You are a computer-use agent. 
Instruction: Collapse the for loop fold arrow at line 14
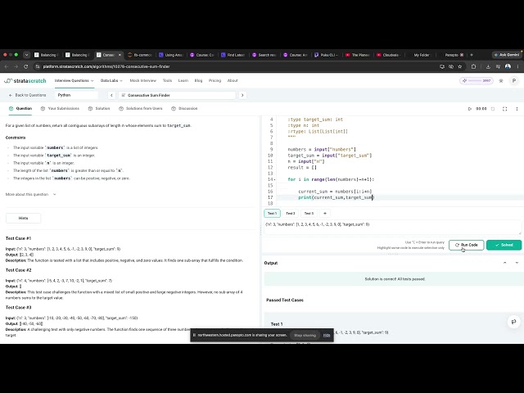(275, 180)
